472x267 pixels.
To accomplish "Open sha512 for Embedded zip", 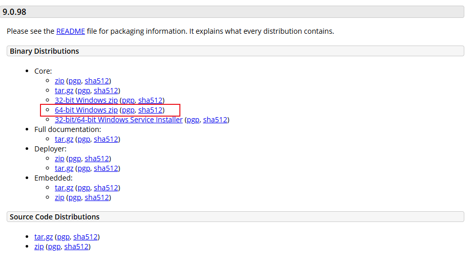I will 97,197.
